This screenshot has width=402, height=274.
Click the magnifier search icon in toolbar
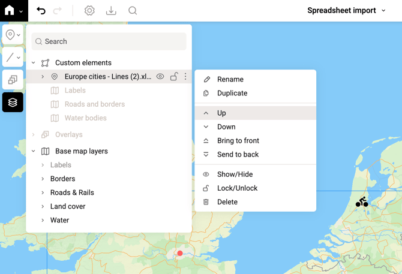point(133,11)
